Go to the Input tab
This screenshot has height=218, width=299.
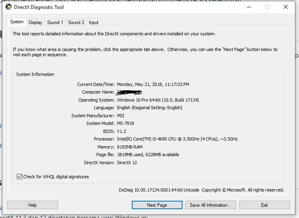pos(93,22)
